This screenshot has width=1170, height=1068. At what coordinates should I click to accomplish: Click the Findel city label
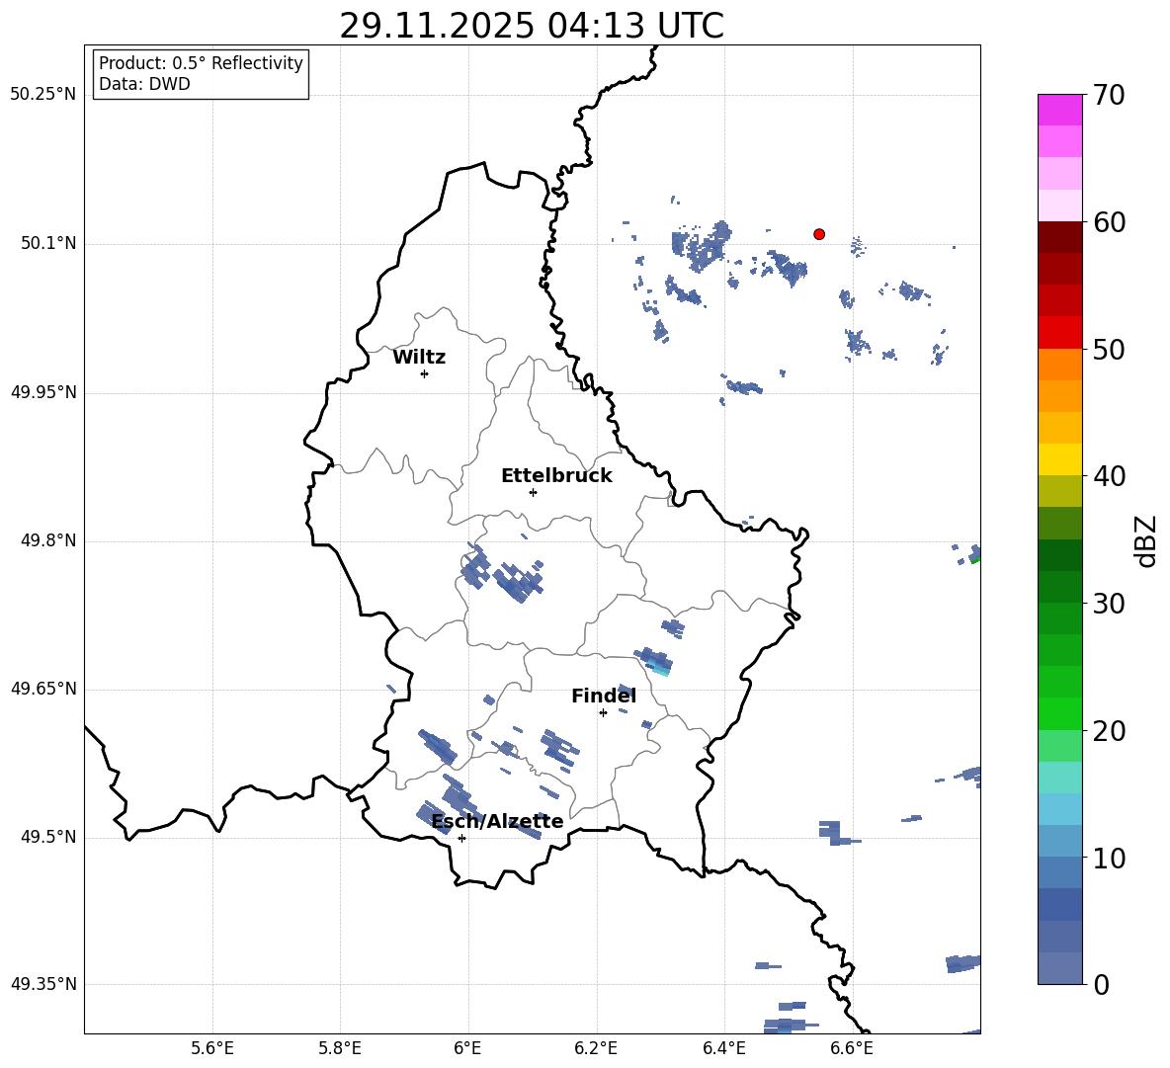click(x=604, y=696)
